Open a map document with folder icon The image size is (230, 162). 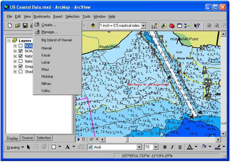17,25
